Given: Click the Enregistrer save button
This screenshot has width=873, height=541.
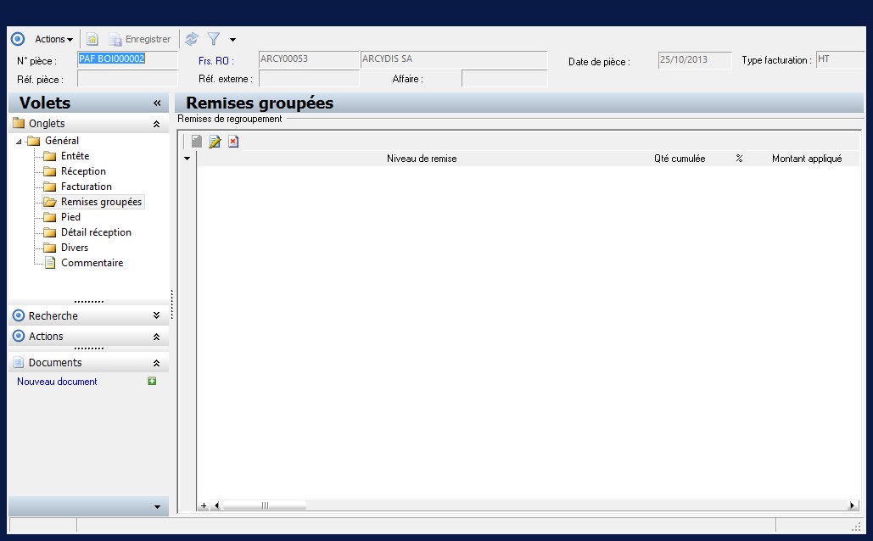Looking at the screenshot, I should [x=140, y=39].
